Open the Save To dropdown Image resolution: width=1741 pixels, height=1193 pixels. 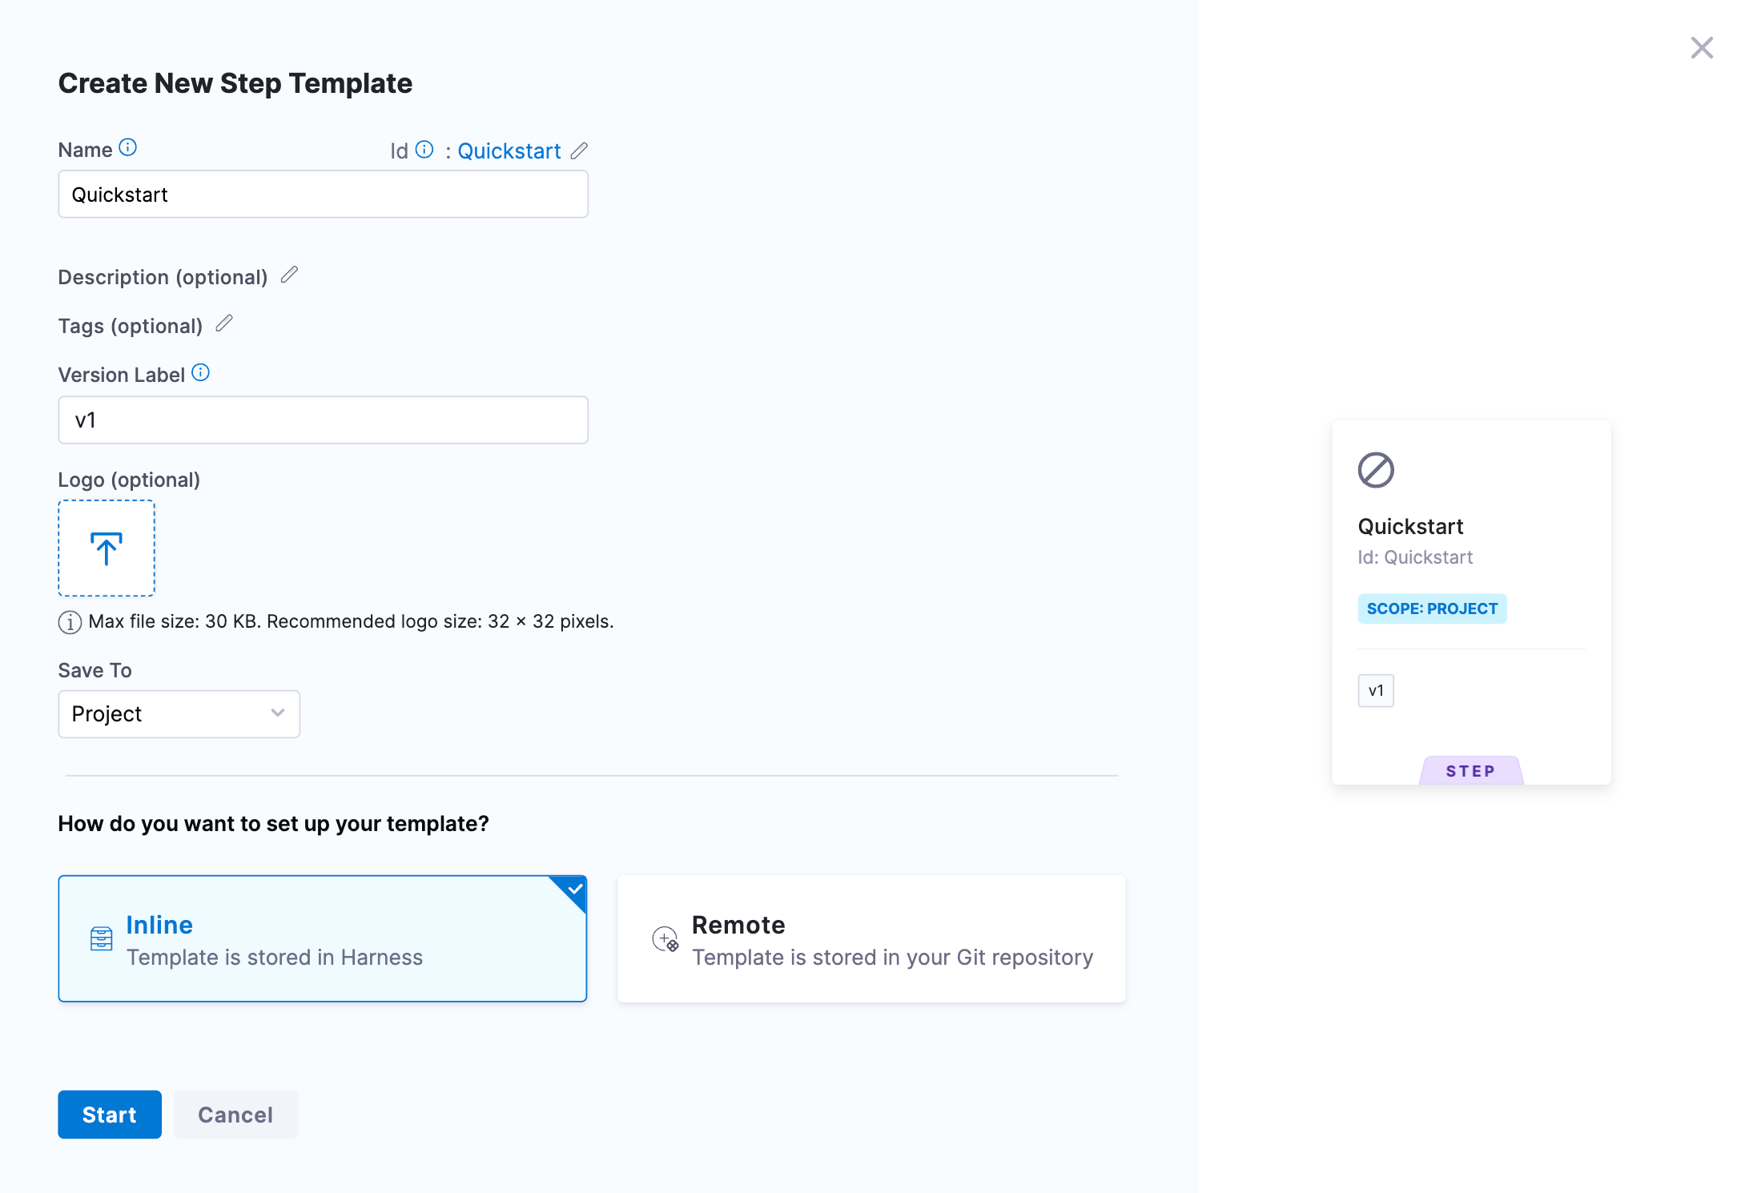[179, 713]
